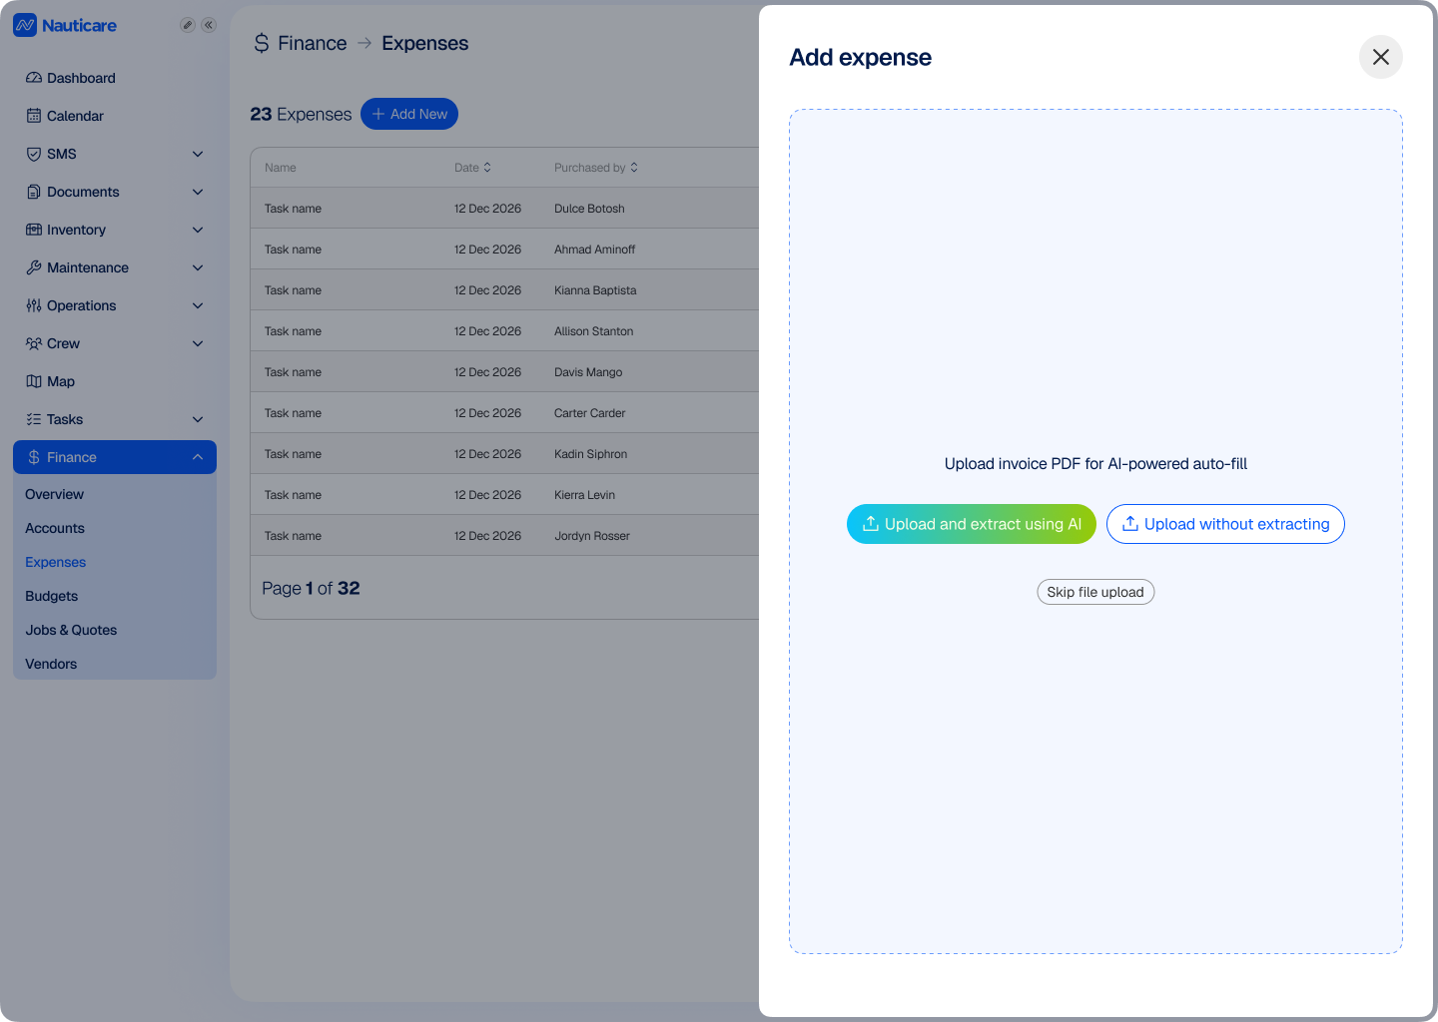Click the Add New expense button
The image size is (1438, 1022).
point(409,114)
